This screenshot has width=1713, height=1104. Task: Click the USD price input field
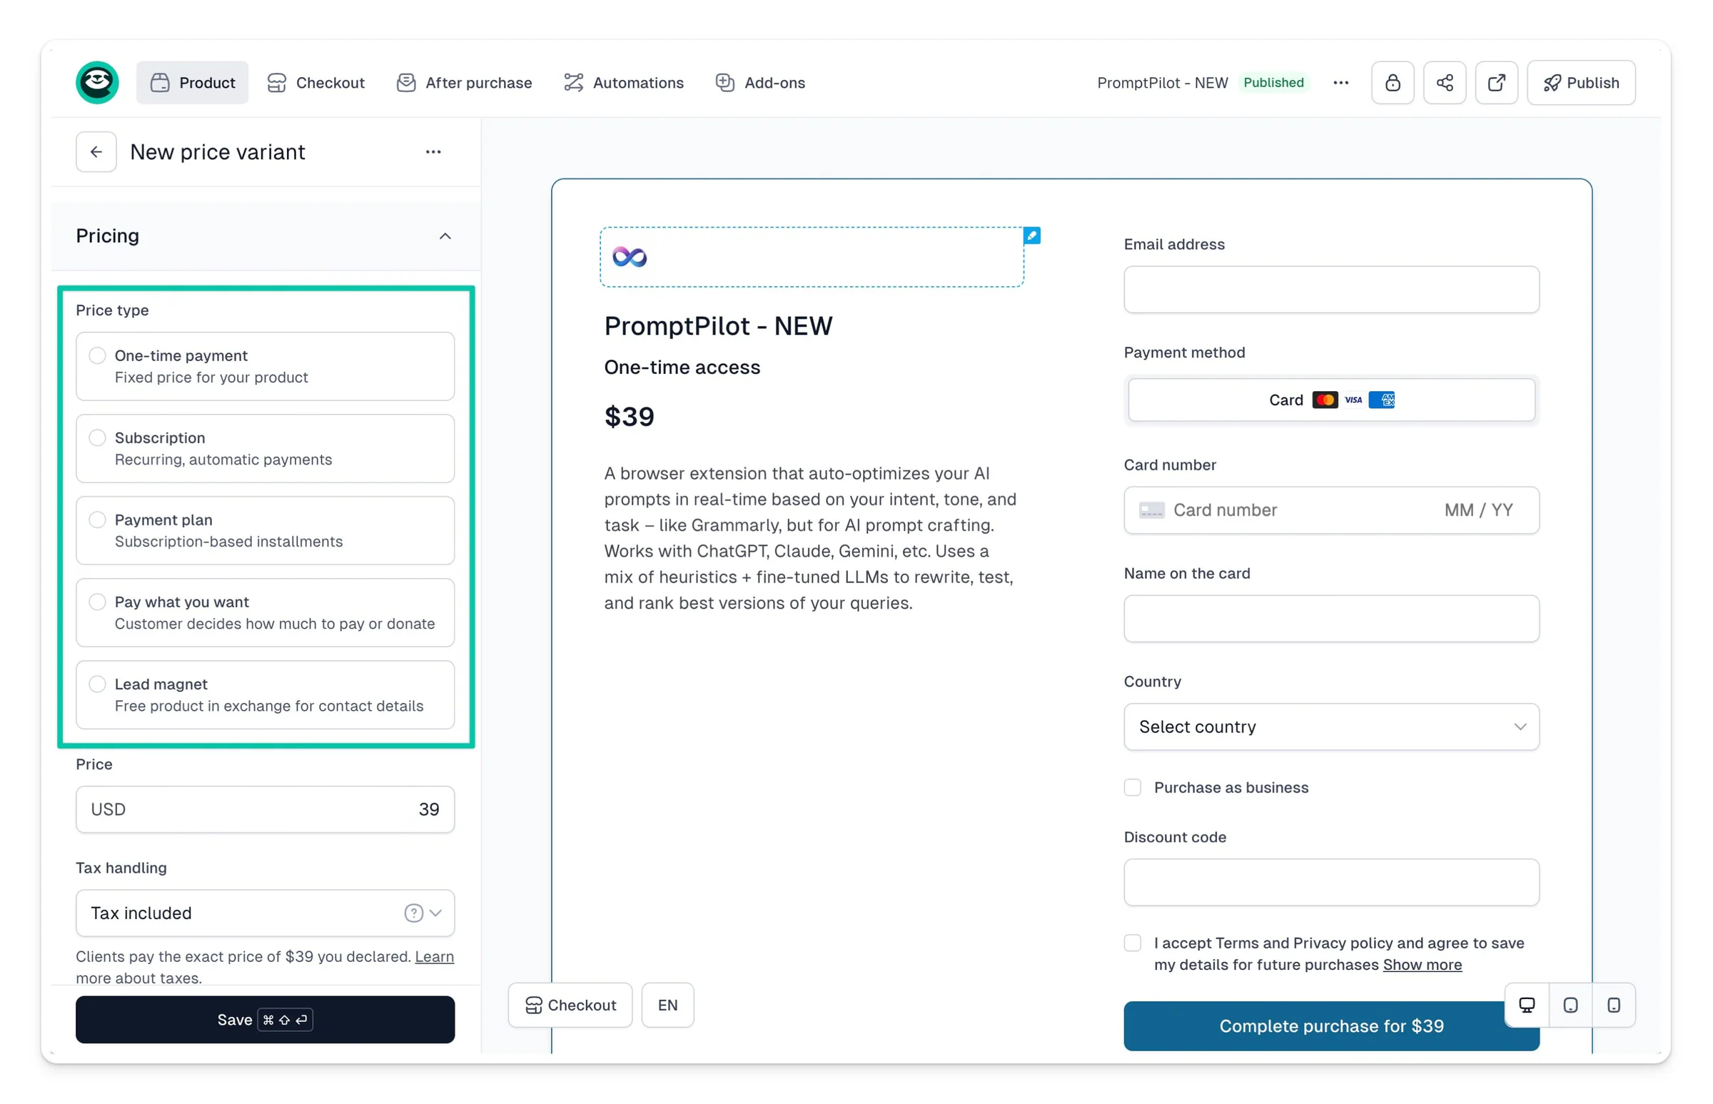pos(266,809)
